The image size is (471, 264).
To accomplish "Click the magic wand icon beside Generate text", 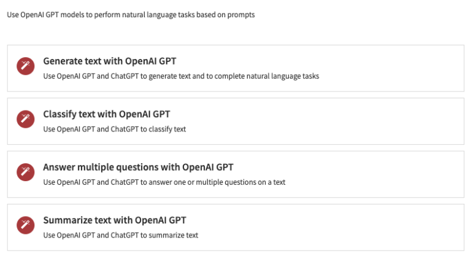I will click(25, 66).
